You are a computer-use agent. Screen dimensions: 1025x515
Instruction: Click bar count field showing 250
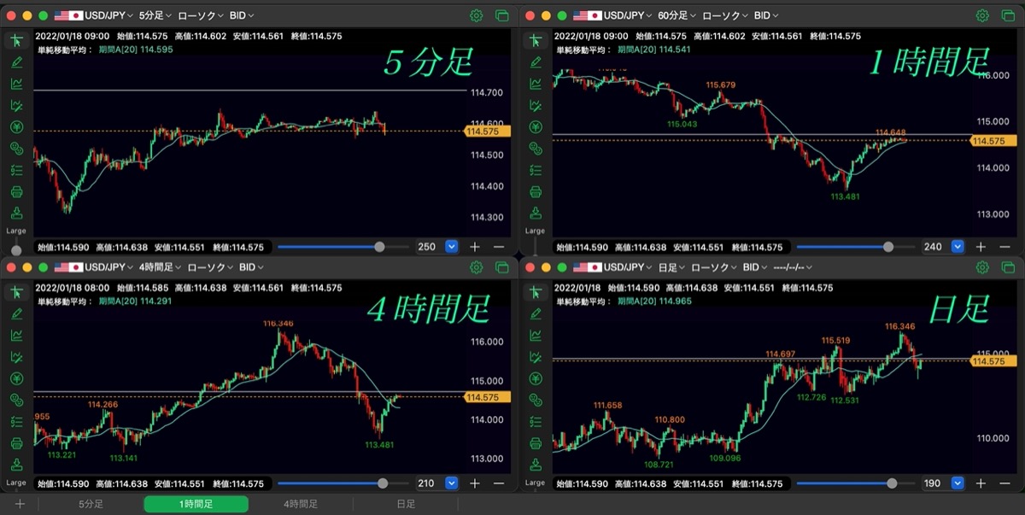428,247
